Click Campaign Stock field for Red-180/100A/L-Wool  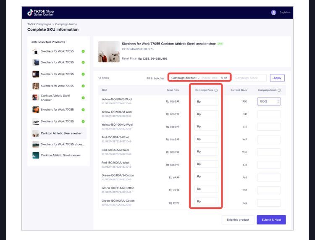[x=269, y=165]
